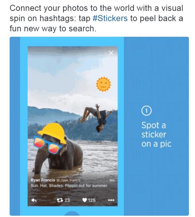
Task: Click the Ryan Francis display name
Action: pos(43,180)
